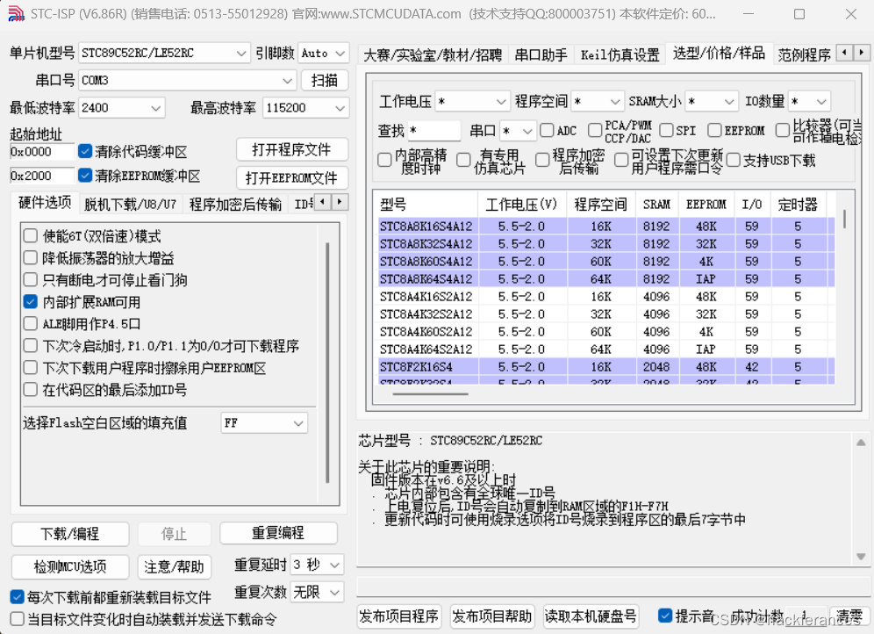Close the STC-ISP window
This screenshot has width=874, height=634.
(850, 14)
